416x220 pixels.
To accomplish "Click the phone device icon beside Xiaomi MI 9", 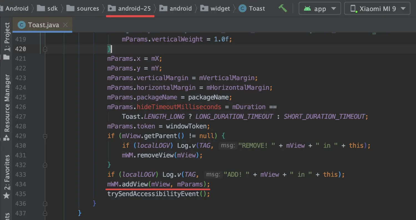I will pyautogui.click(x=353, y=8).
